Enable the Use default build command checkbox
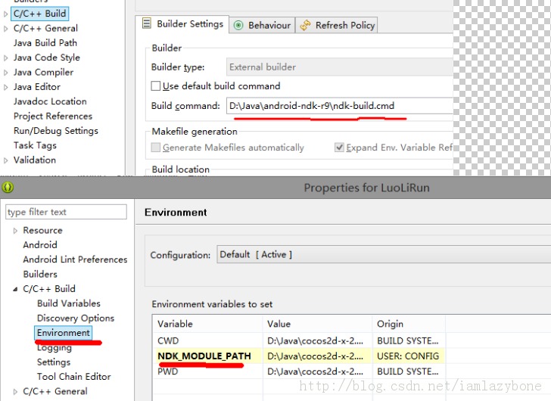The image size is (551, 401). point(157,86)
